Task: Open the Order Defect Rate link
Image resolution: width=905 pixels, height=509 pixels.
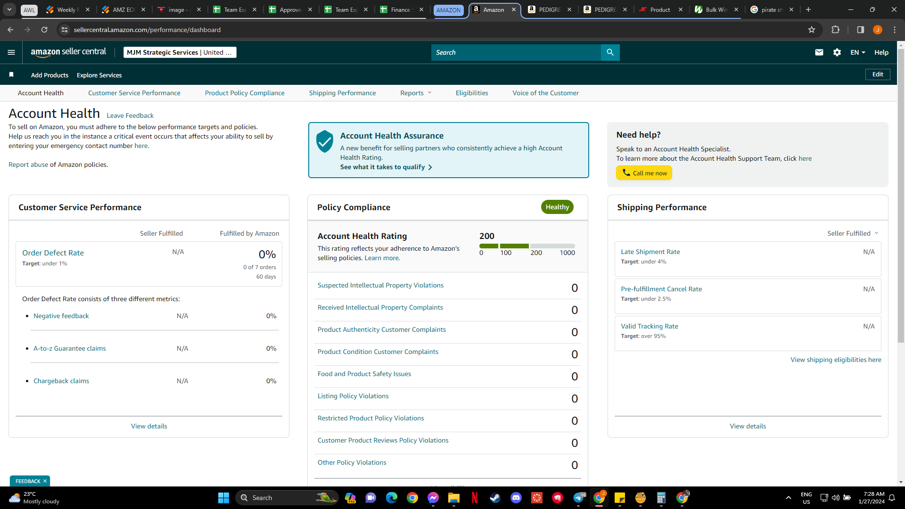Action: coord(53,253)
